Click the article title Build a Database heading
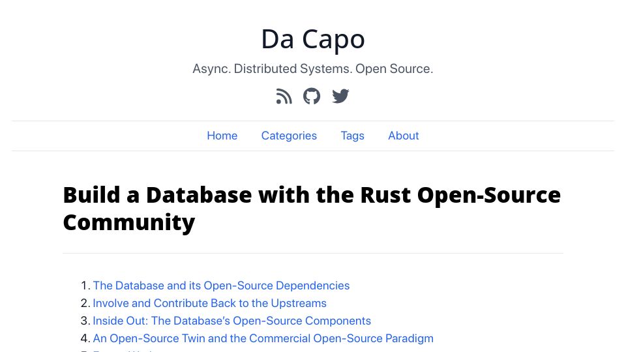626x352 pixels. point(312,209)
